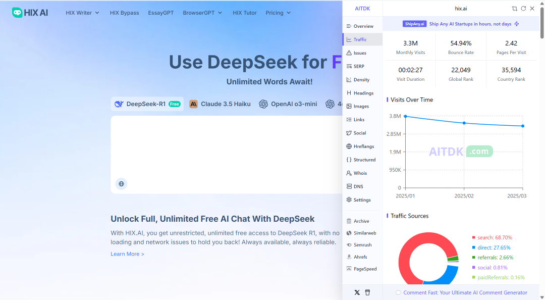Screen dimensions: 545x300
Task: Show the SERP section
Action: [362, 66]
